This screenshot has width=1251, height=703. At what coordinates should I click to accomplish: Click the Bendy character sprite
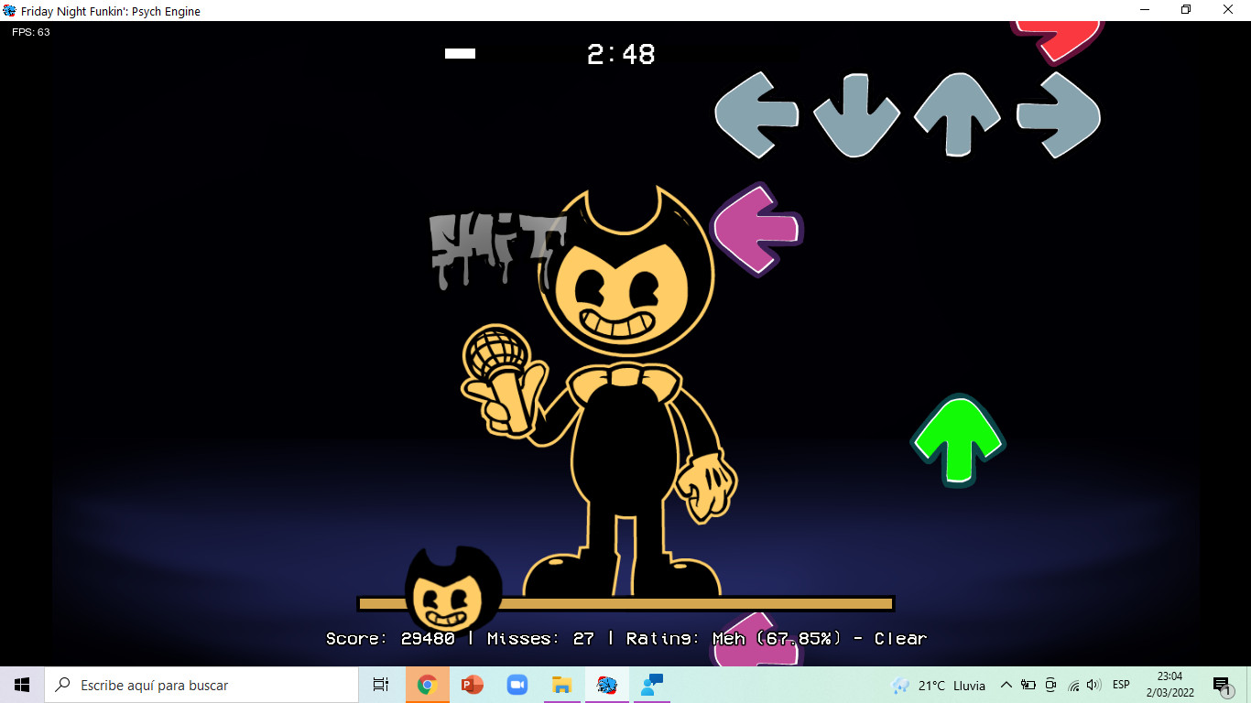600,394
